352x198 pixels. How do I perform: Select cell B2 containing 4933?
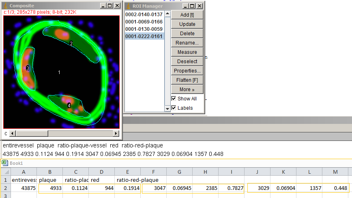[x=50, y=188]
